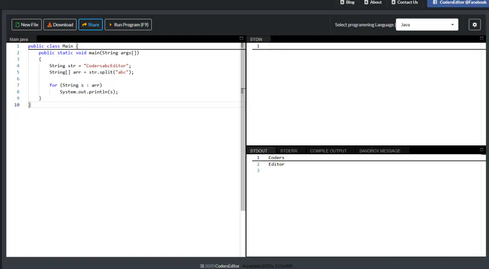Download the current code file
The height and width of the screenshot is (269, 489).
pos(60,25)
